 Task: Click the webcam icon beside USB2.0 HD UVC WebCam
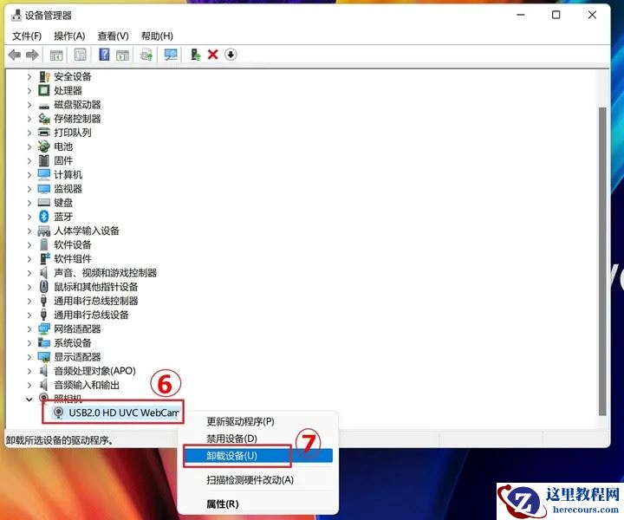click(x=59, y=413)
